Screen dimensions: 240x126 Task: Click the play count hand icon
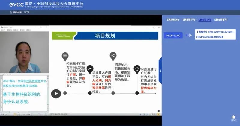[x=10, y=12]
